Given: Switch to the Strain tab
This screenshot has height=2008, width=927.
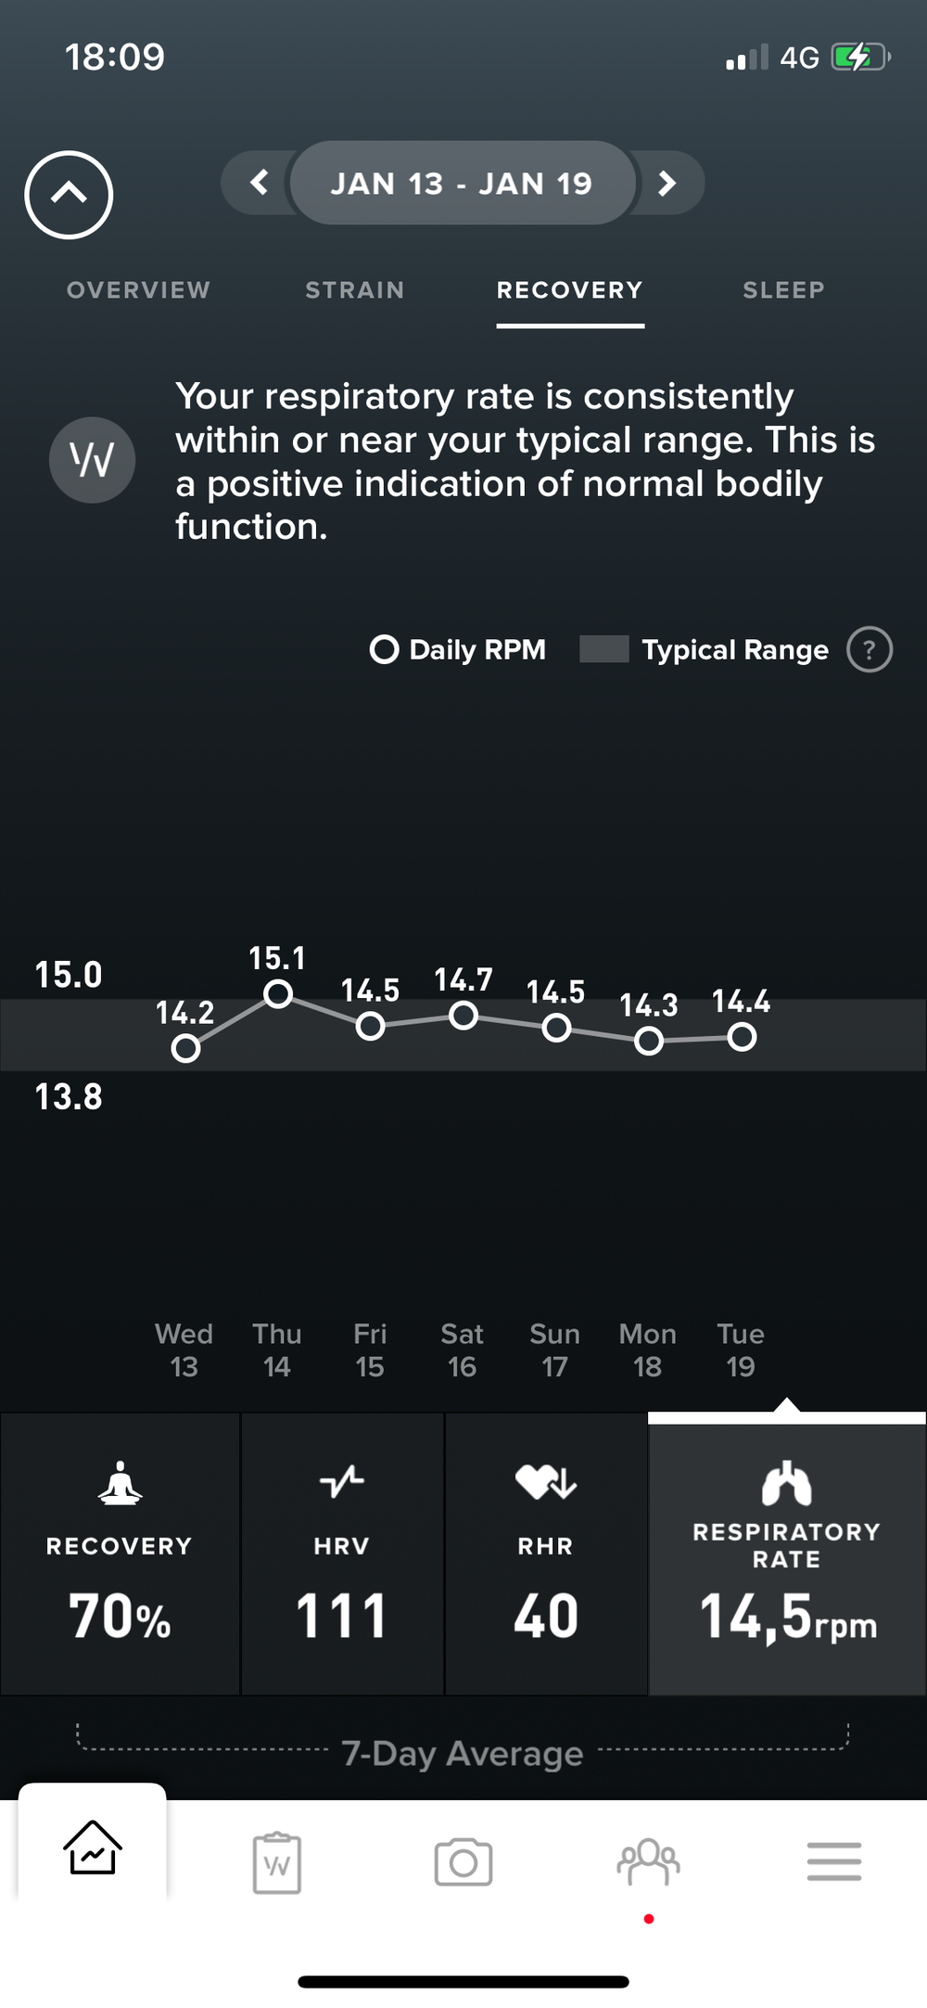Looking at the screenshot, I should pyautogui.click(x=355, y=290).
